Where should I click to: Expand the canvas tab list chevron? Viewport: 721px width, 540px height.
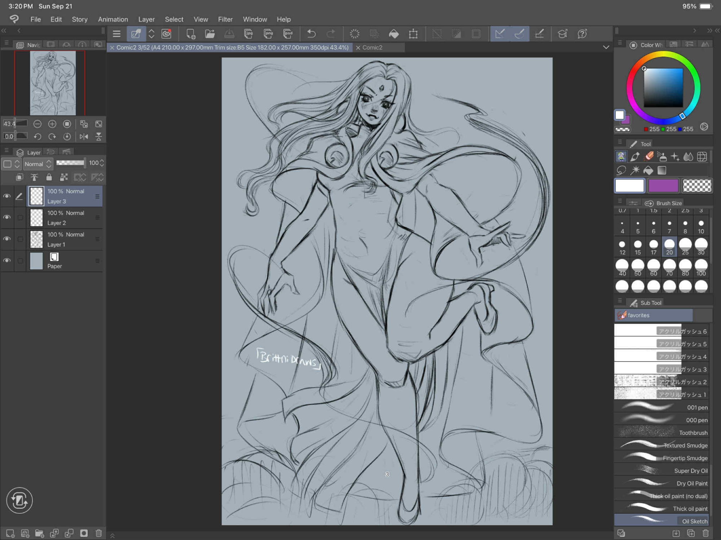coord(606,47)
